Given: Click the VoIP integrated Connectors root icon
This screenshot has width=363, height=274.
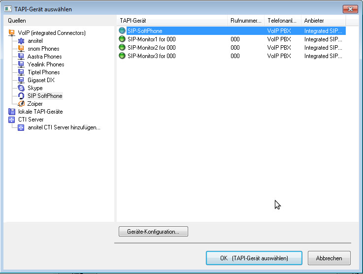Looking at the screenshot, I should point(12,33).
